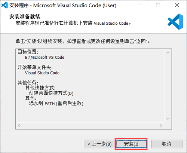The width and height of the screenshot is (187, 153).
Task: Click the vertical scrollbar track in summary box
Action: (x=168, y=86)
